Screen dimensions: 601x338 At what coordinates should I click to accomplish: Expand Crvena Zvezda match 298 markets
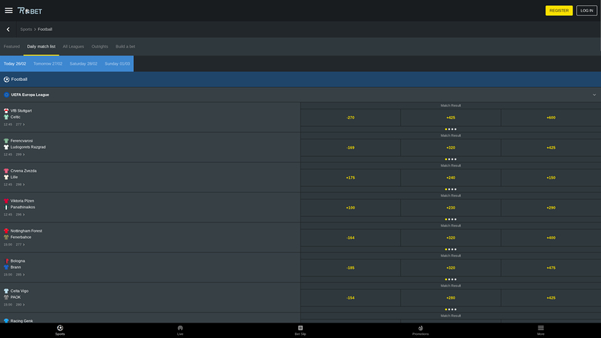pos(20,185)
